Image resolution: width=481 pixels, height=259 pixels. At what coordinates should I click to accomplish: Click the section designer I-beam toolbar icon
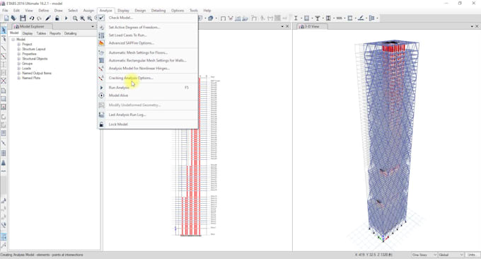296,18
